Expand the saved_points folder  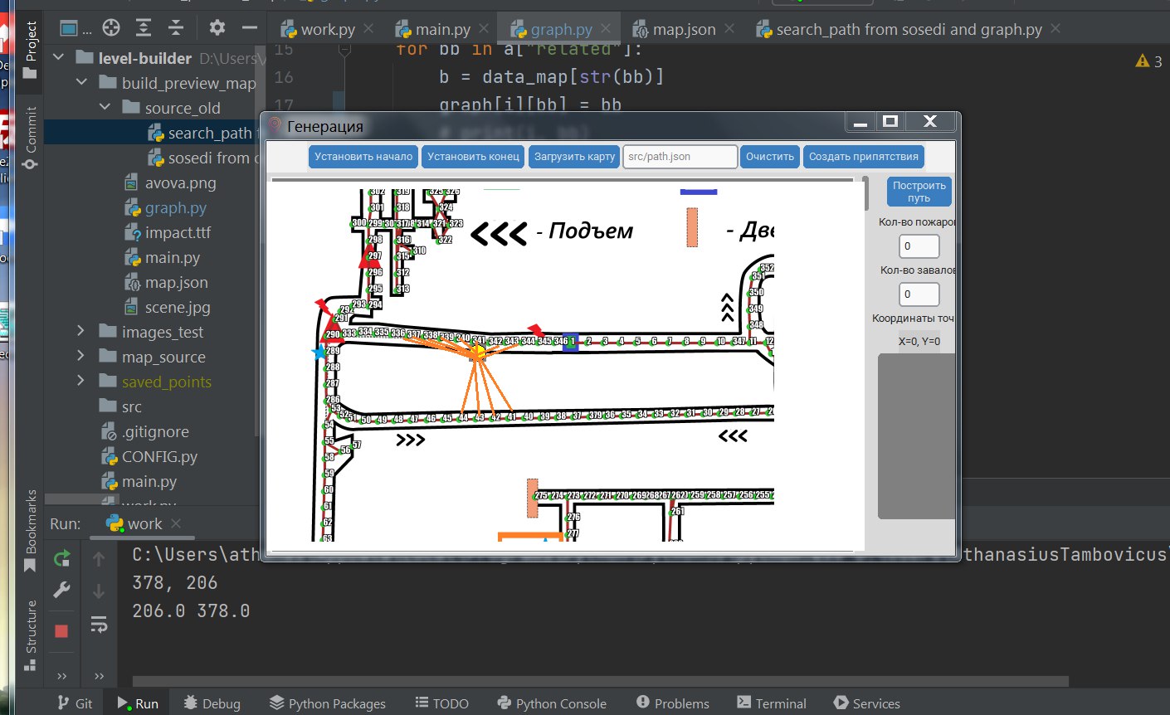pos(81,382)
